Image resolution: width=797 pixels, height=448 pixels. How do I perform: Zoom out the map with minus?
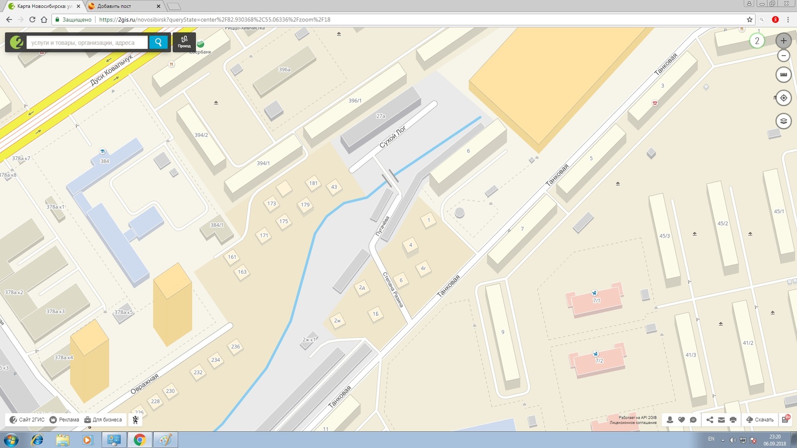click(784, 55)
